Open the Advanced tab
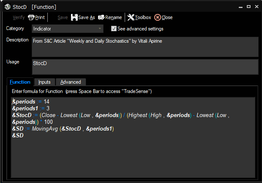The height and width of the screenshot is (183, 262). (71, 82)
